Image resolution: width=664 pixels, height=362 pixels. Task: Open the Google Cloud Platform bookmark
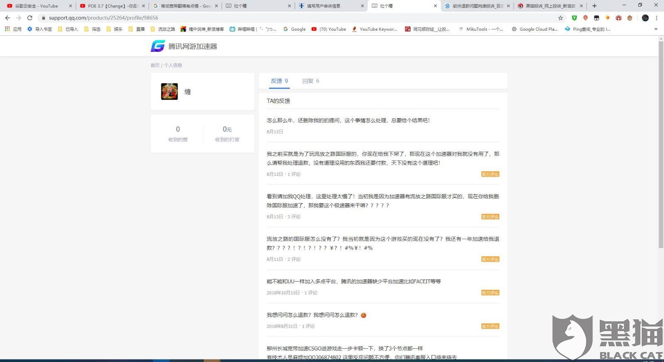pyautogui.click(x=535, y=29)
